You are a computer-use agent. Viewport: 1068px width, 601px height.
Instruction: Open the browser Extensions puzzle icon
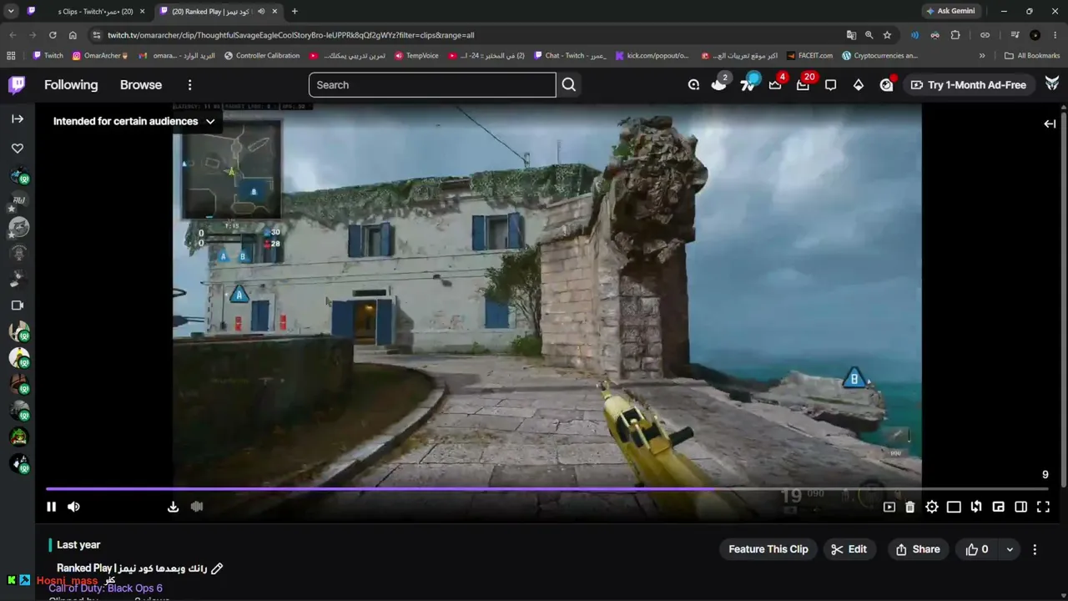(x=955, y=35)
